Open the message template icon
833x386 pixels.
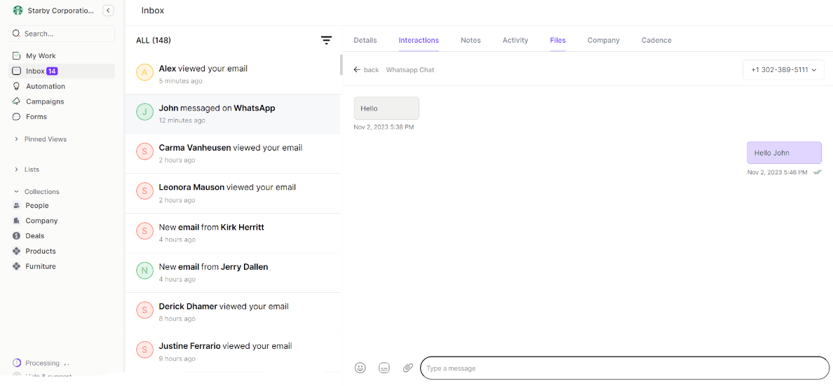384,368
